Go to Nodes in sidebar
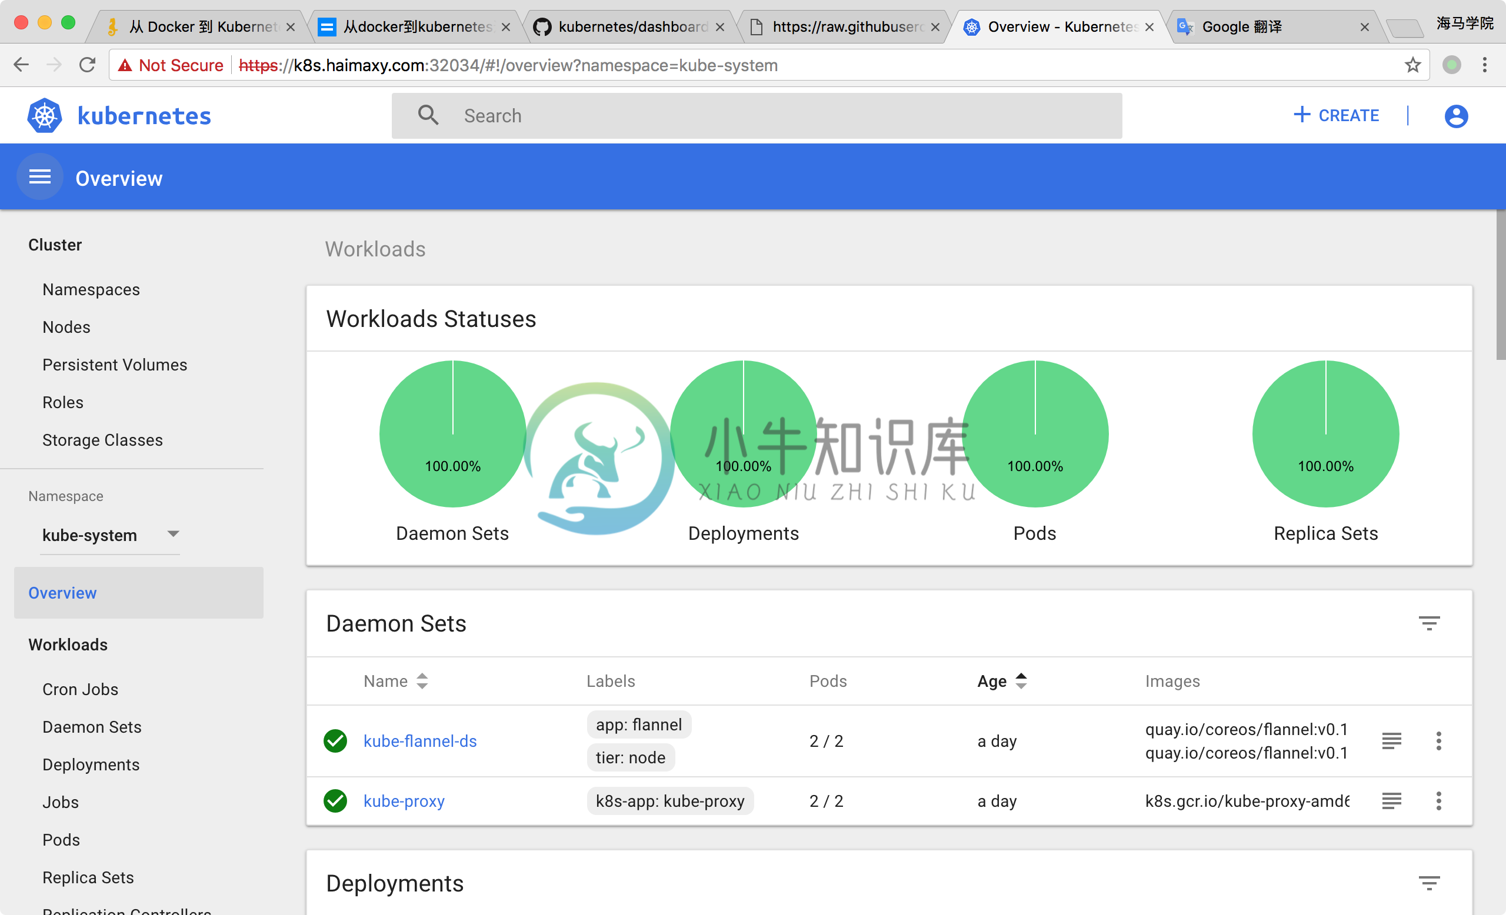 point(66,328)
